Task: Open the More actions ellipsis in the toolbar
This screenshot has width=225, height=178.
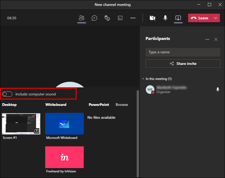Action: tap(133, 18)
